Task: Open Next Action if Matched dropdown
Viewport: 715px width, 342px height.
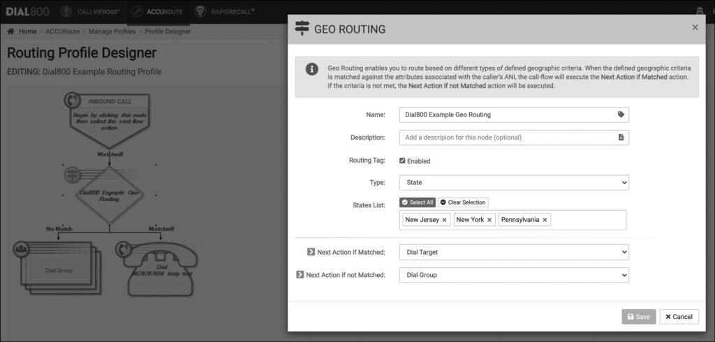Action: 514,252
